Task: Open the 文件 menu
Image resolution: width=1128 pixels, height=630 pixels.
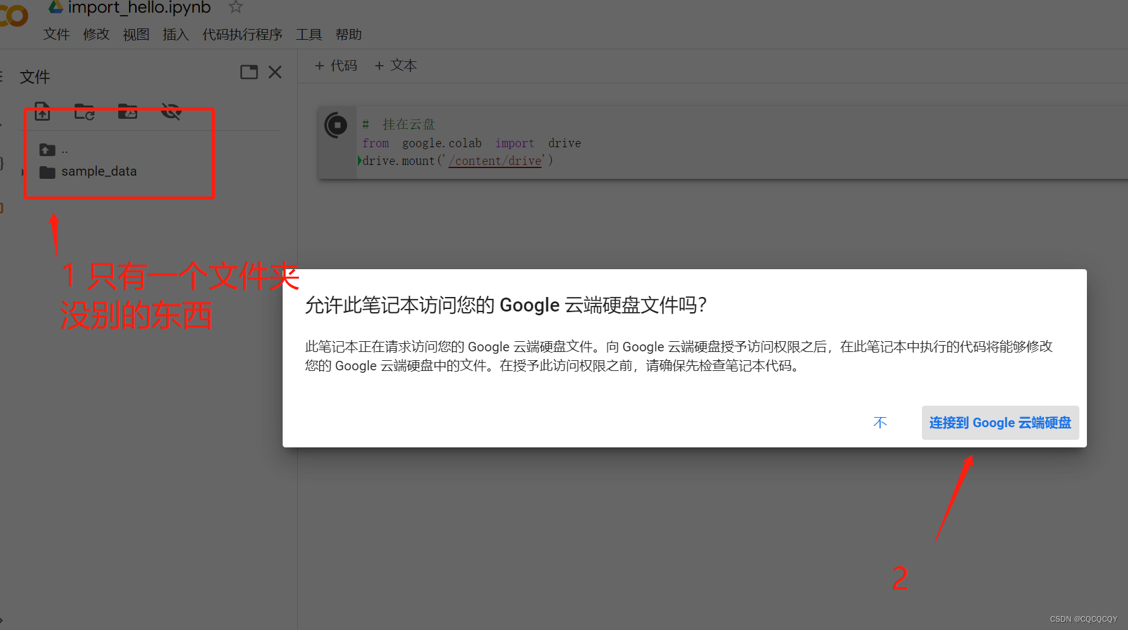Action: point(56,34)
